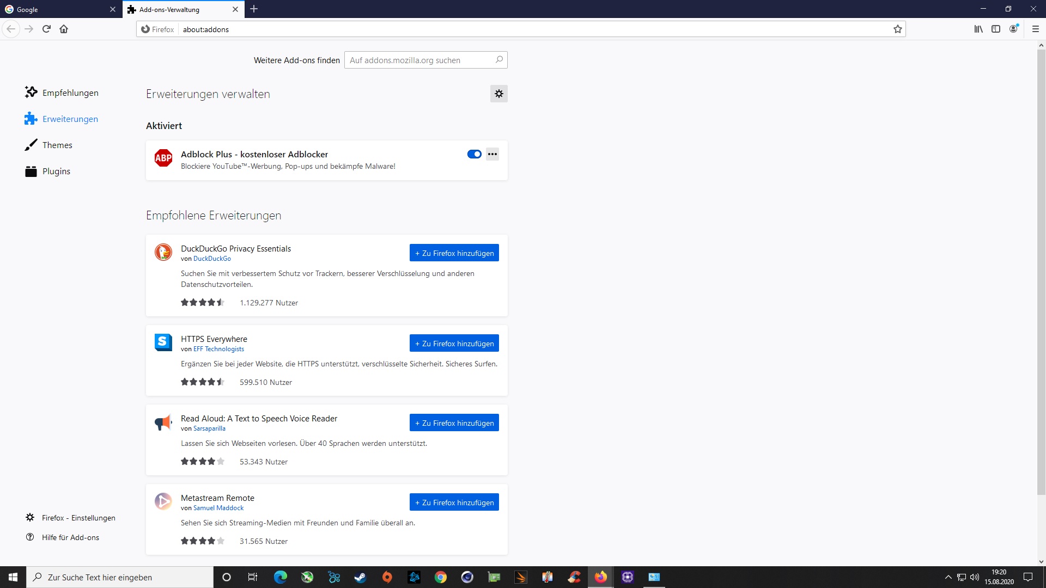Go to the Firefox home page

[64, 29]
